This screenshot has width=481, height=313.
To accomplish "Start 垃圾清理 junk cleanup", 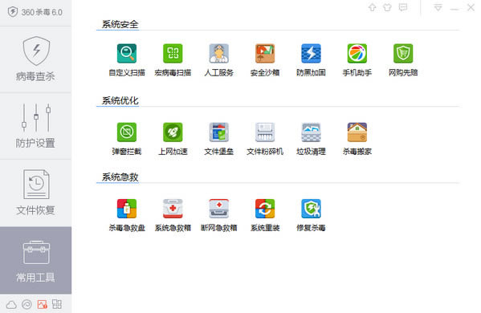I will point(311,132).
